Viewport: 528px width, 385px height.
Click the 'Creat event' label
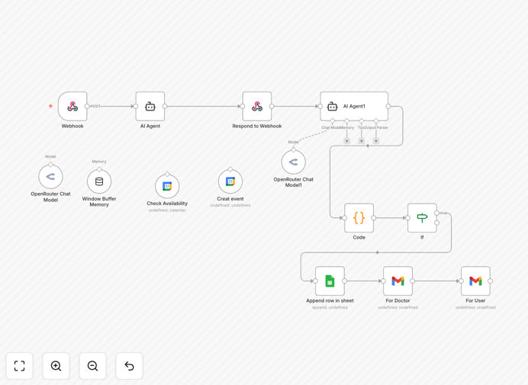[x=230, y=199]
